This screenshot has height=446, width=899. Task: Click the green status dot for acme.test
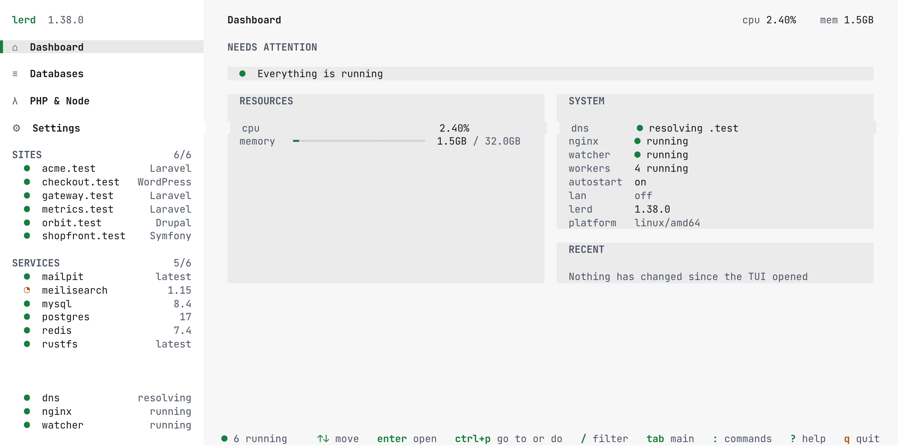27,169
